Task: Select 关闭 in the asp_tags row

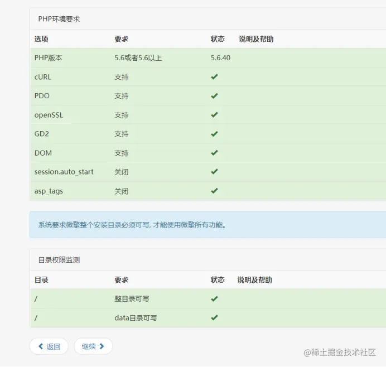Action: (x=122, y=191)
